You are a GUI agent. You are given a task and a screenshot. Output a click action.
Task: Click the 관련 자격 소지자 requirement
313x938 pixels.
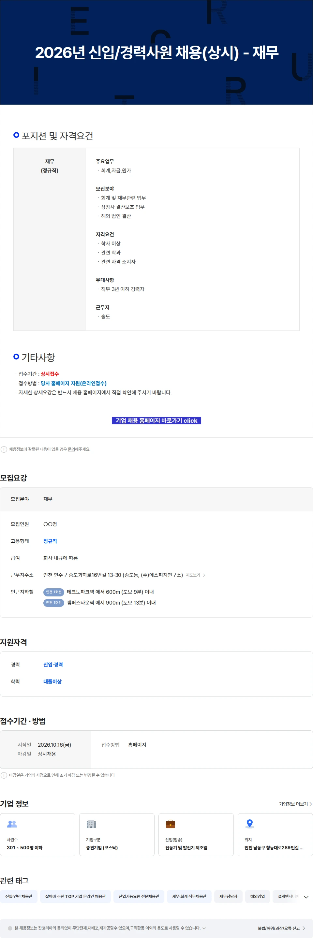click(x=118, y=262)
